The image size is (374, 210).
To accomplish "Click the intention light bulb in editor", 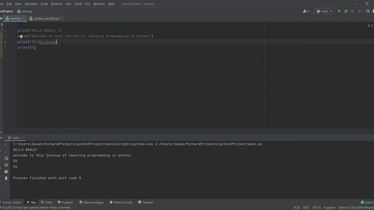I will point(21,36).
